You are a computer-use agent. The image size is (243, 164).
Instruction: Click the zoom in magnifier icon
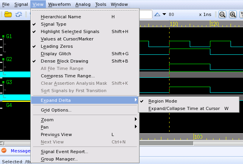tap(233, 14)
